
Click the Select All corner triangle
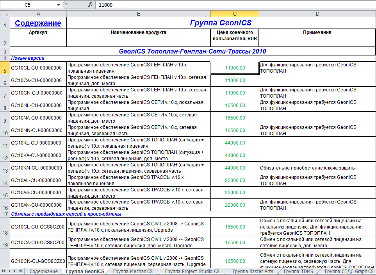[5, 14]
